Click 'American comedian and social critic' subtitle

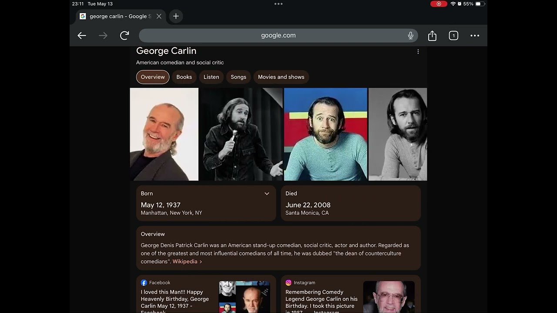pos(180,63)
